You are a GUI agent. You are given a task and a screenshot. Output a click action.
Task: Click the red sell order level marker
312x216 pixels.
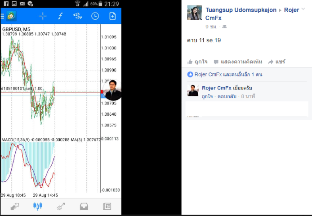(x=102, y=92)
